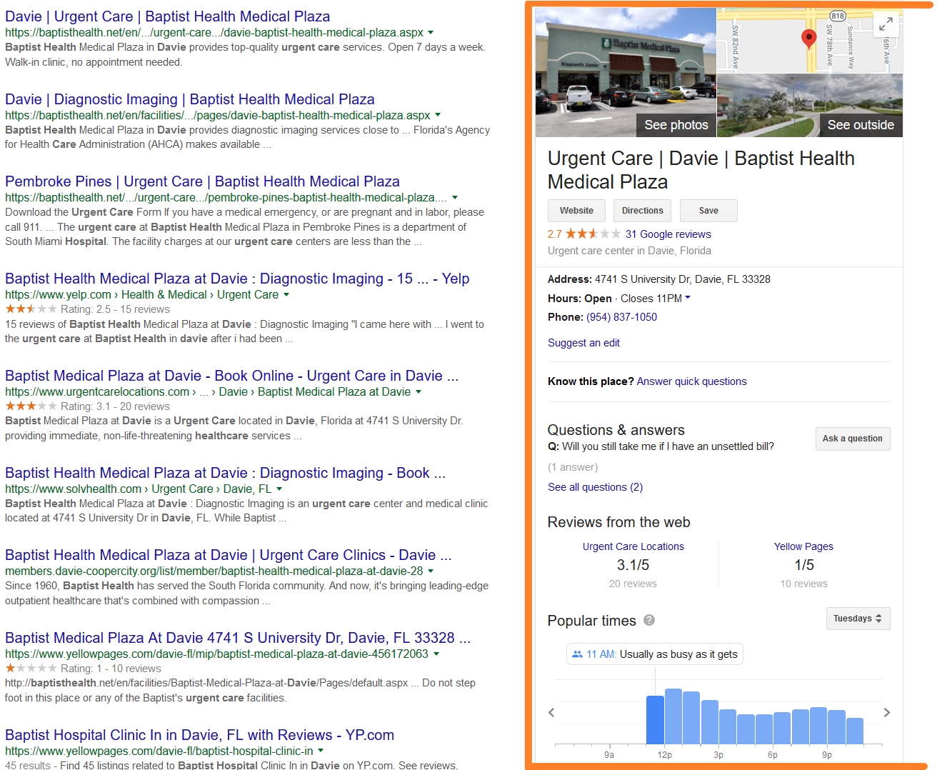Go to next day with the right chevron

(886, 713)
